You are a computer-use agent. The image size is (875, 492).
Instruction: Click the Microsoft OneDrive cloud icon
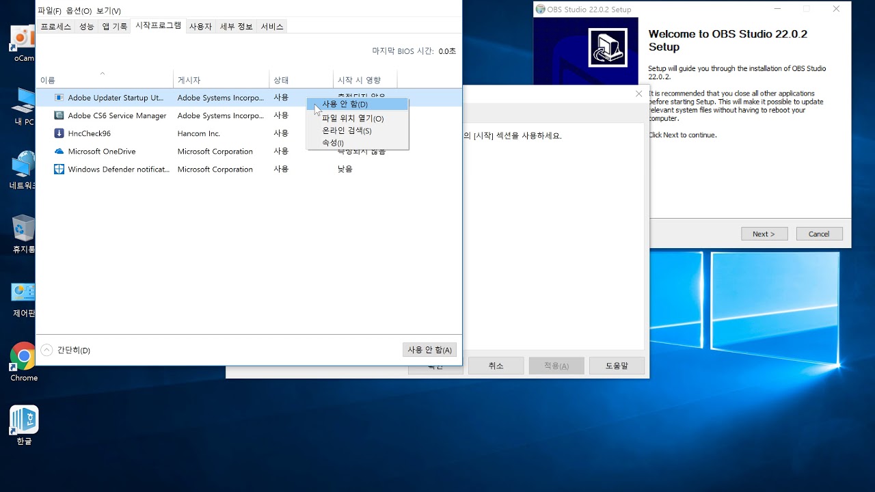coord(59,151)
